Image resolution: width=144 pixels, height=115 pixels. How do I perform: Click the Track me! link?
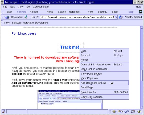pos(70,47)
